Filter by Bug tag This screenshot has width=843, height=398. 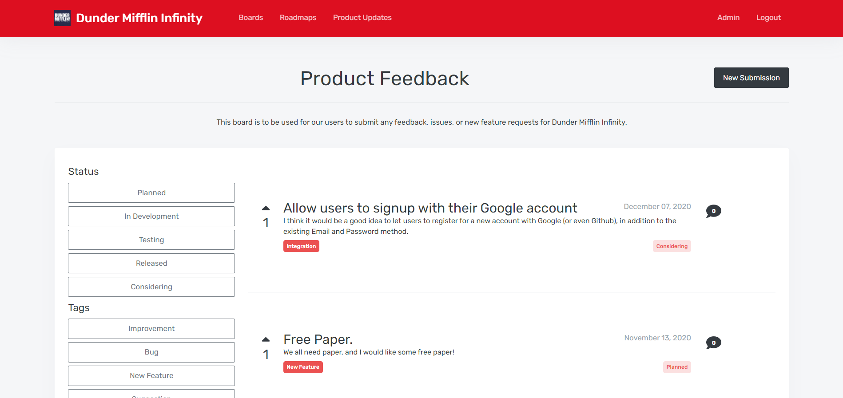pyautogui.click(x=151, y=352)
